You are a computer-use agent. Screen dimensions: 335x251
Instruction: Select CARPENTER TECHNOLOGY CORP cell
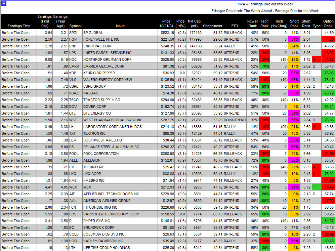click(x=120, y=214)
